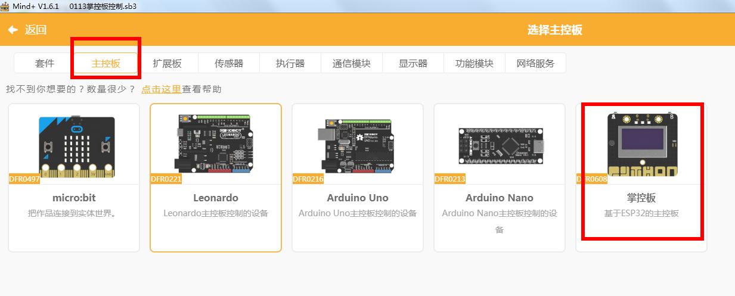Screen dimensions: 735x296
Task: Switch to the 主控板 tab
Action: [106, 63]
